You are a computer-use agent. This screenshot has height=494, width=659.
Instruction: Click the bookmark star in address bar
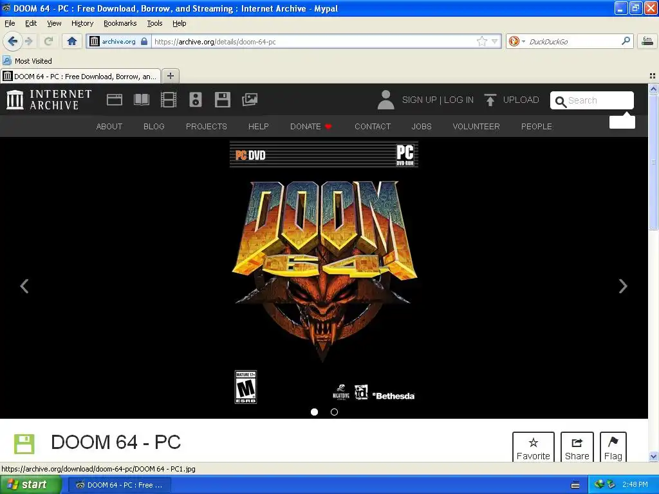[x=481, y=41]
